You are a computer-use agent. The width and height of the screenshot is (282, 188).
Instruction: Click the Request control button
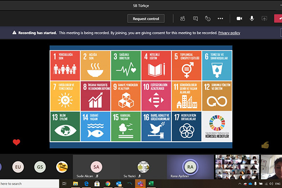pyautogui.click(x=146, y=19)
